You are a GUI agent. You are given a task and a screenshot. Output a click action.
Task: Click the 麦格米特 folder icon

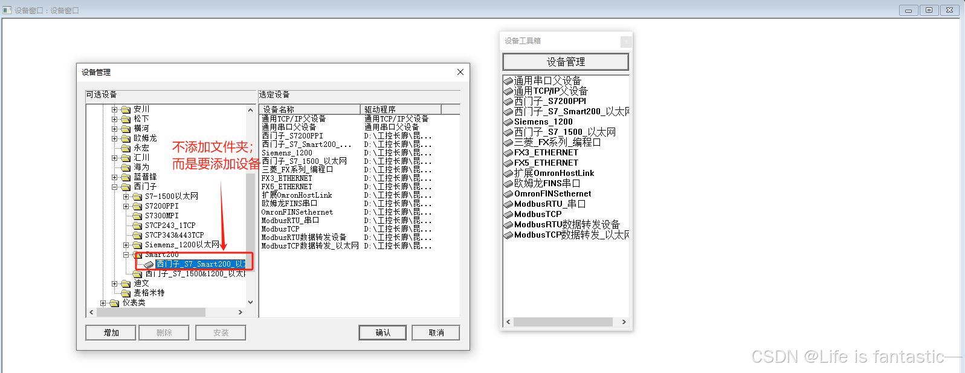(x=126, y=293)
